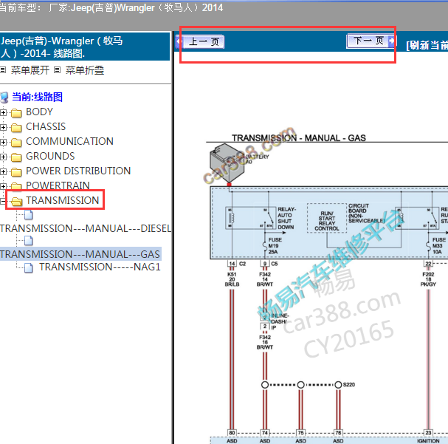Expand the COMMUNICATION folder plus sign
The image size is (448, 444).
click(3, 142)
